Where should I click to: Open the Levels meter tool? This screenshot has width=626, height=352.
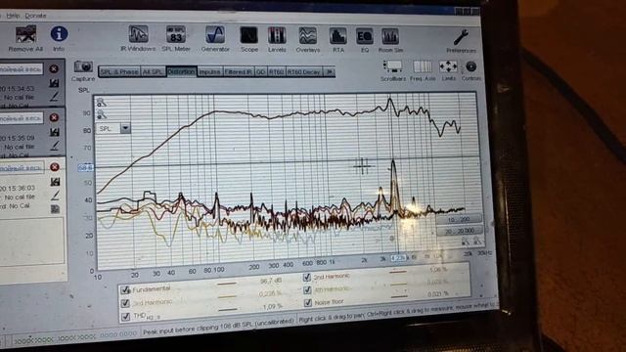pos(277,36)
